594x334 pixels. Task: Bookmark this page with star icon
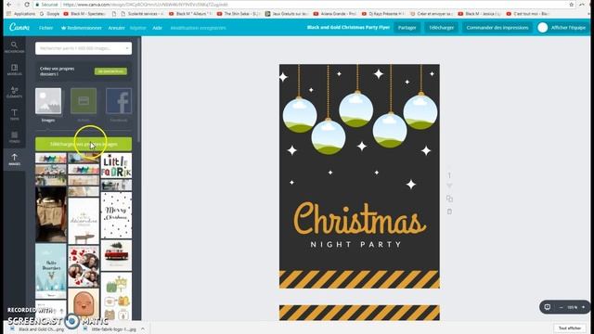(x=572, y=5)
